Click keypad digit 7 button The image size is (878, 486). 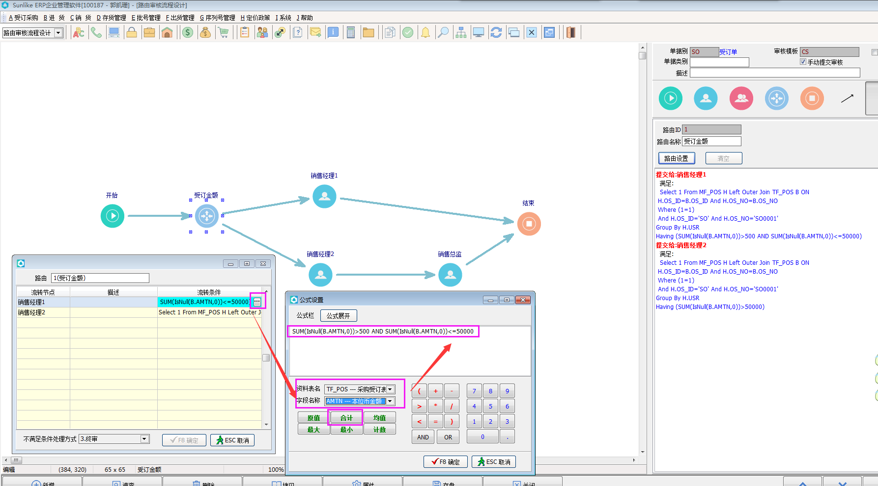[474, 391]
